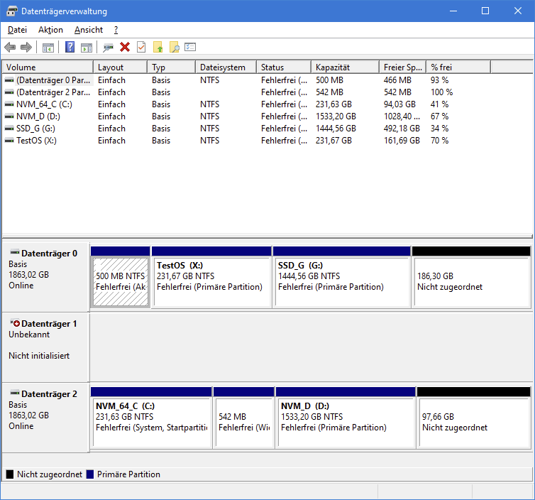Screen dimensions: 535x500
Task: Toggle the console tree pane icon
Action: click(48, 48)
